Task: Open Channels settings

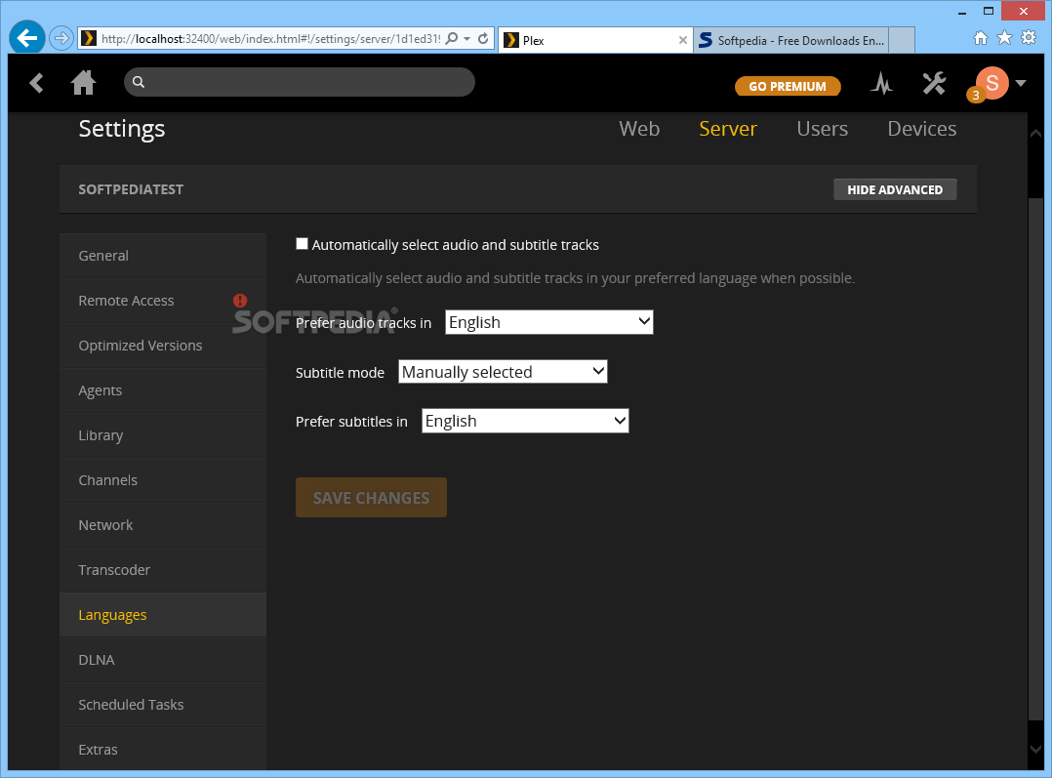Action: click(163, 480)
